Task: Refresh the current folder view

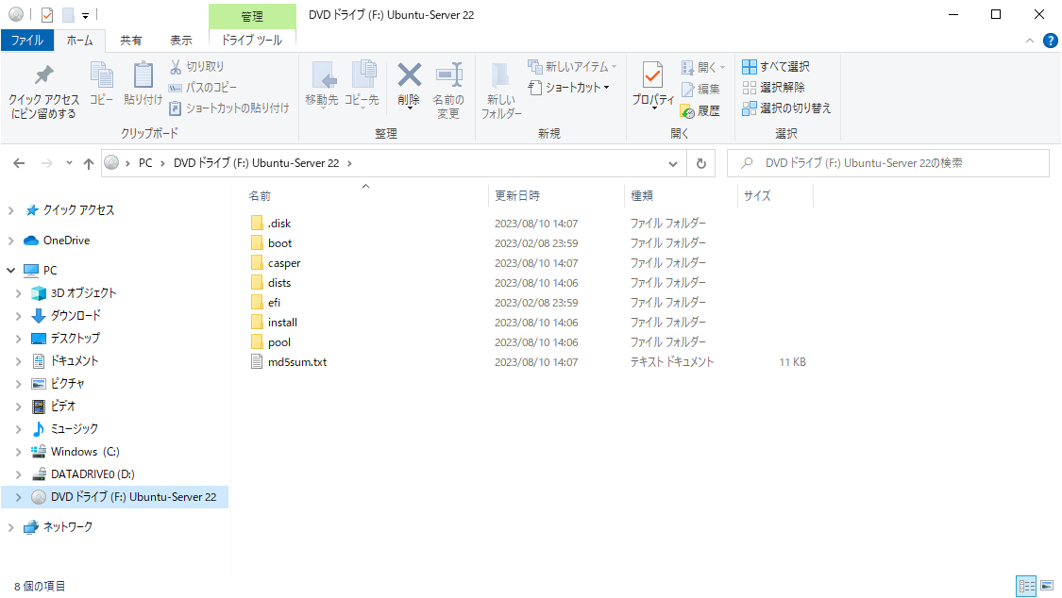Action: pyautogui.click(x=701, y=163)
